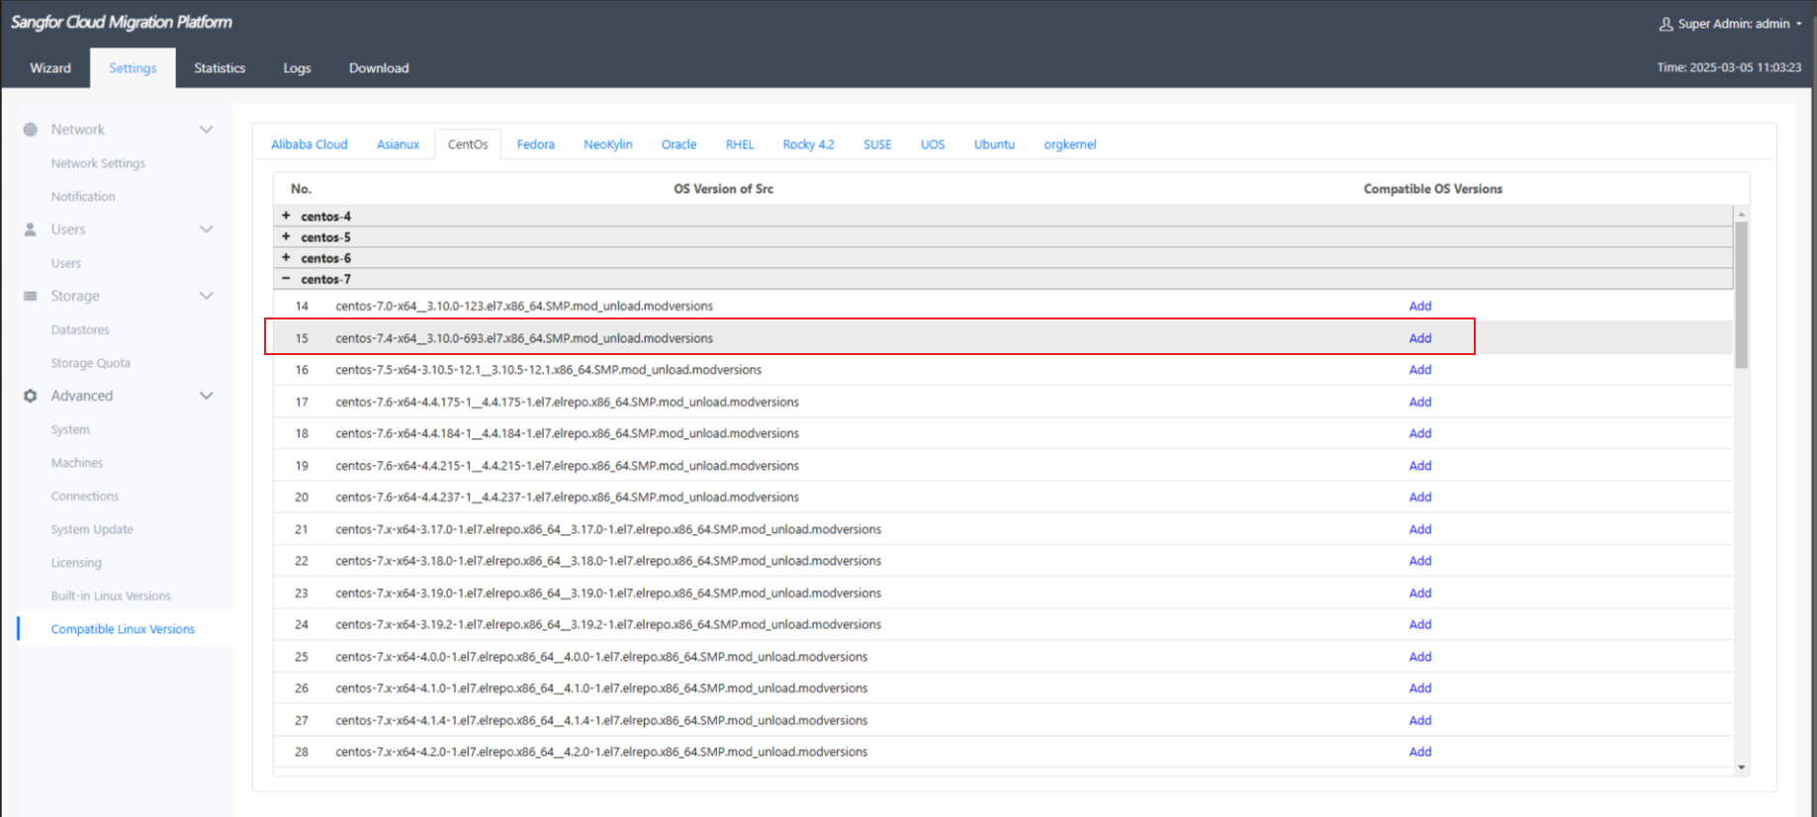Viewport: 1817px width, 817px height.
Task: Select the Rocky 4.2 tab
Action: [x=808, y=144]
